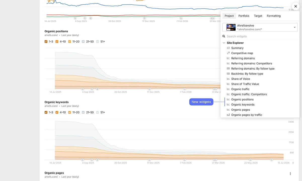Viewport: 302px width, 181px height.
Task: Open the Target tab
Action: click(258, 16)
